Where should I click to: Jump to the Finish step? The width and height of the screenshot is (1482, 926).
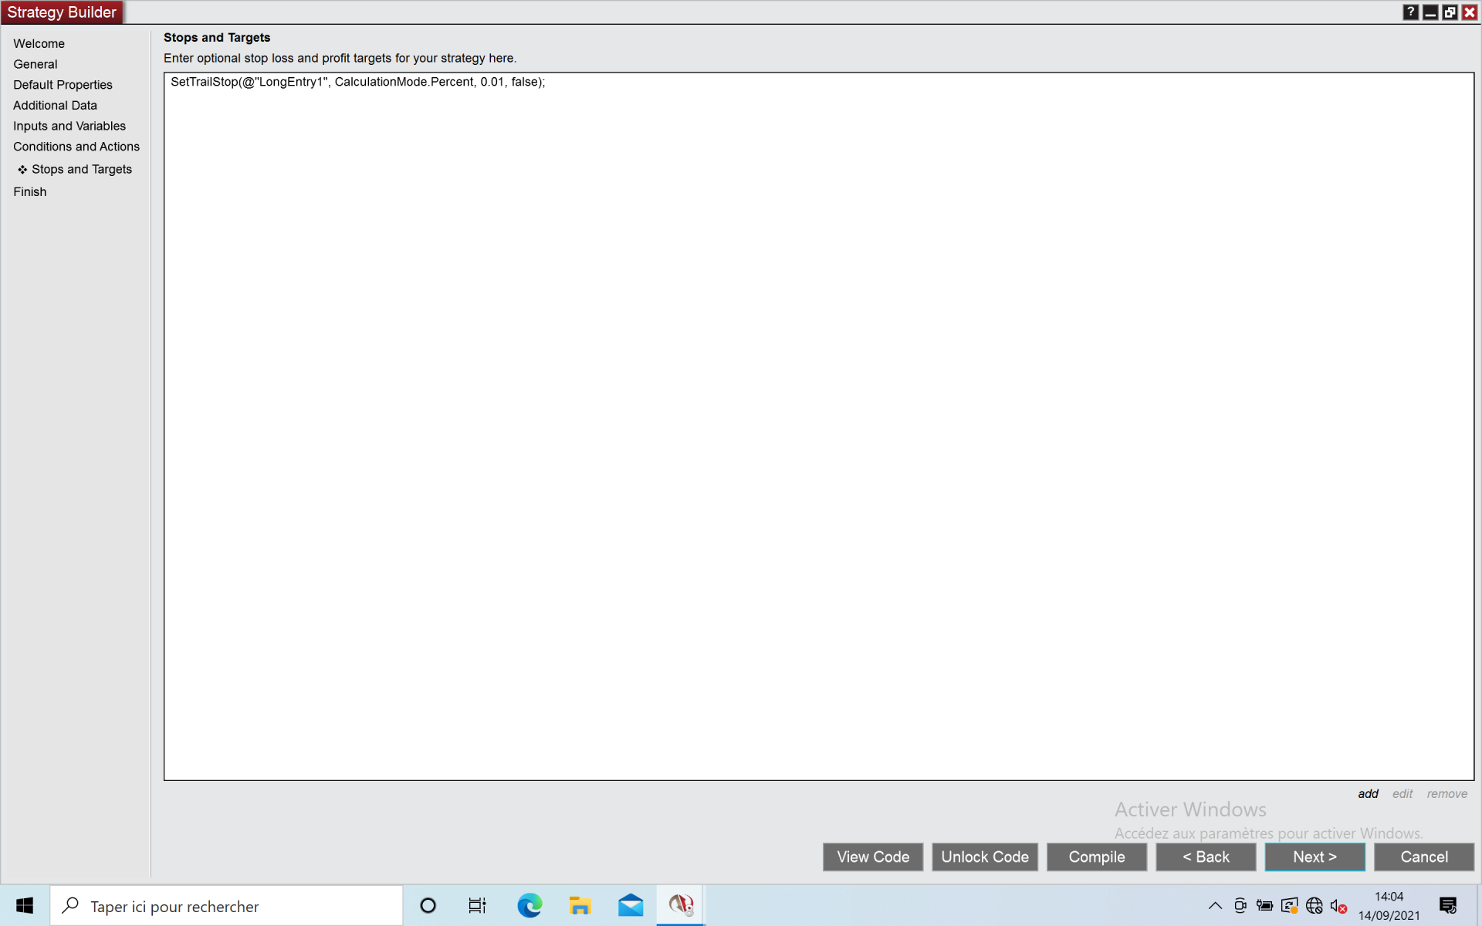pos(30,191)
